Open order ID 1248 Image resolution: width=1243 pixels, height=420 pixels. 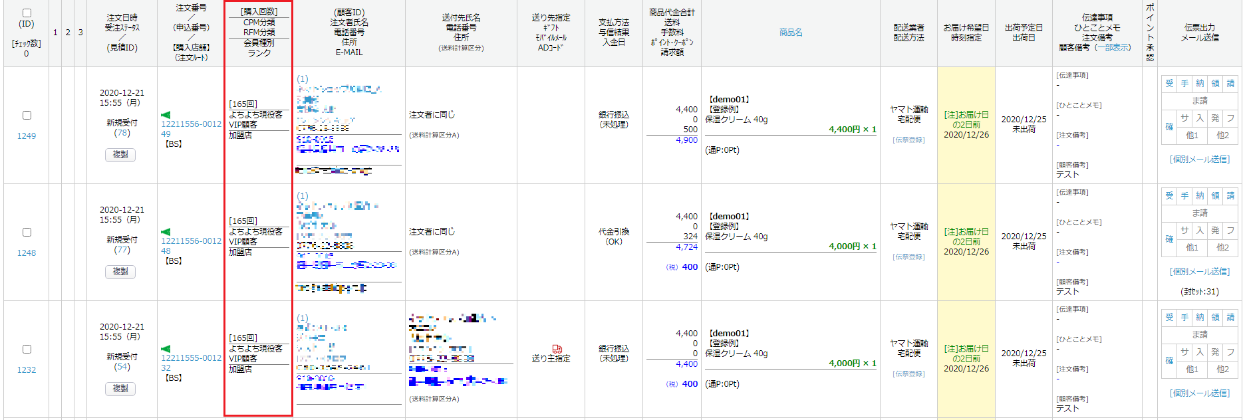27,253
